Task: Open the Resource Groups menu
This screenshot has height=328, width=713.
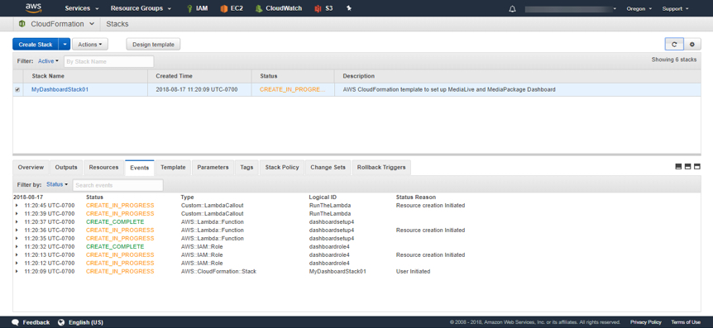Action: pyautogui.click(x=141, y=8)
